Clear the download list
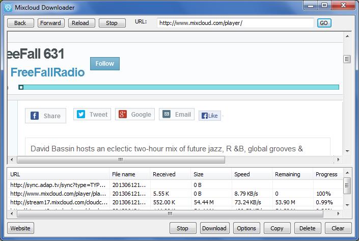Image resolution: width=359 pixels, height=241 pixels. [338, 228]
